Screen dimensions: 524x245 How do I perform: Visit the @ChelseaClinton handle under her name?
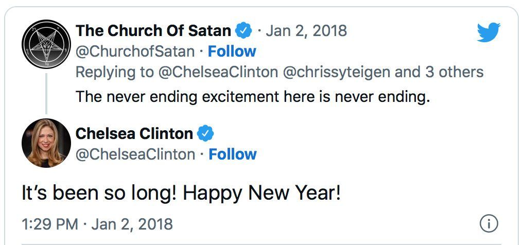click(x=135, y=154)
